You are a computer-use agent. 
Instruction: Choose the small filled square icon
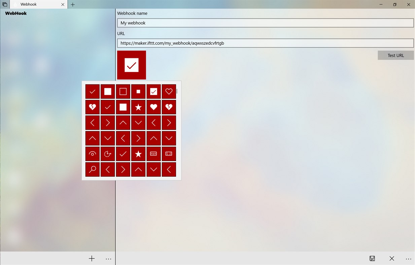pyautogui.click(x=138, y=91)
